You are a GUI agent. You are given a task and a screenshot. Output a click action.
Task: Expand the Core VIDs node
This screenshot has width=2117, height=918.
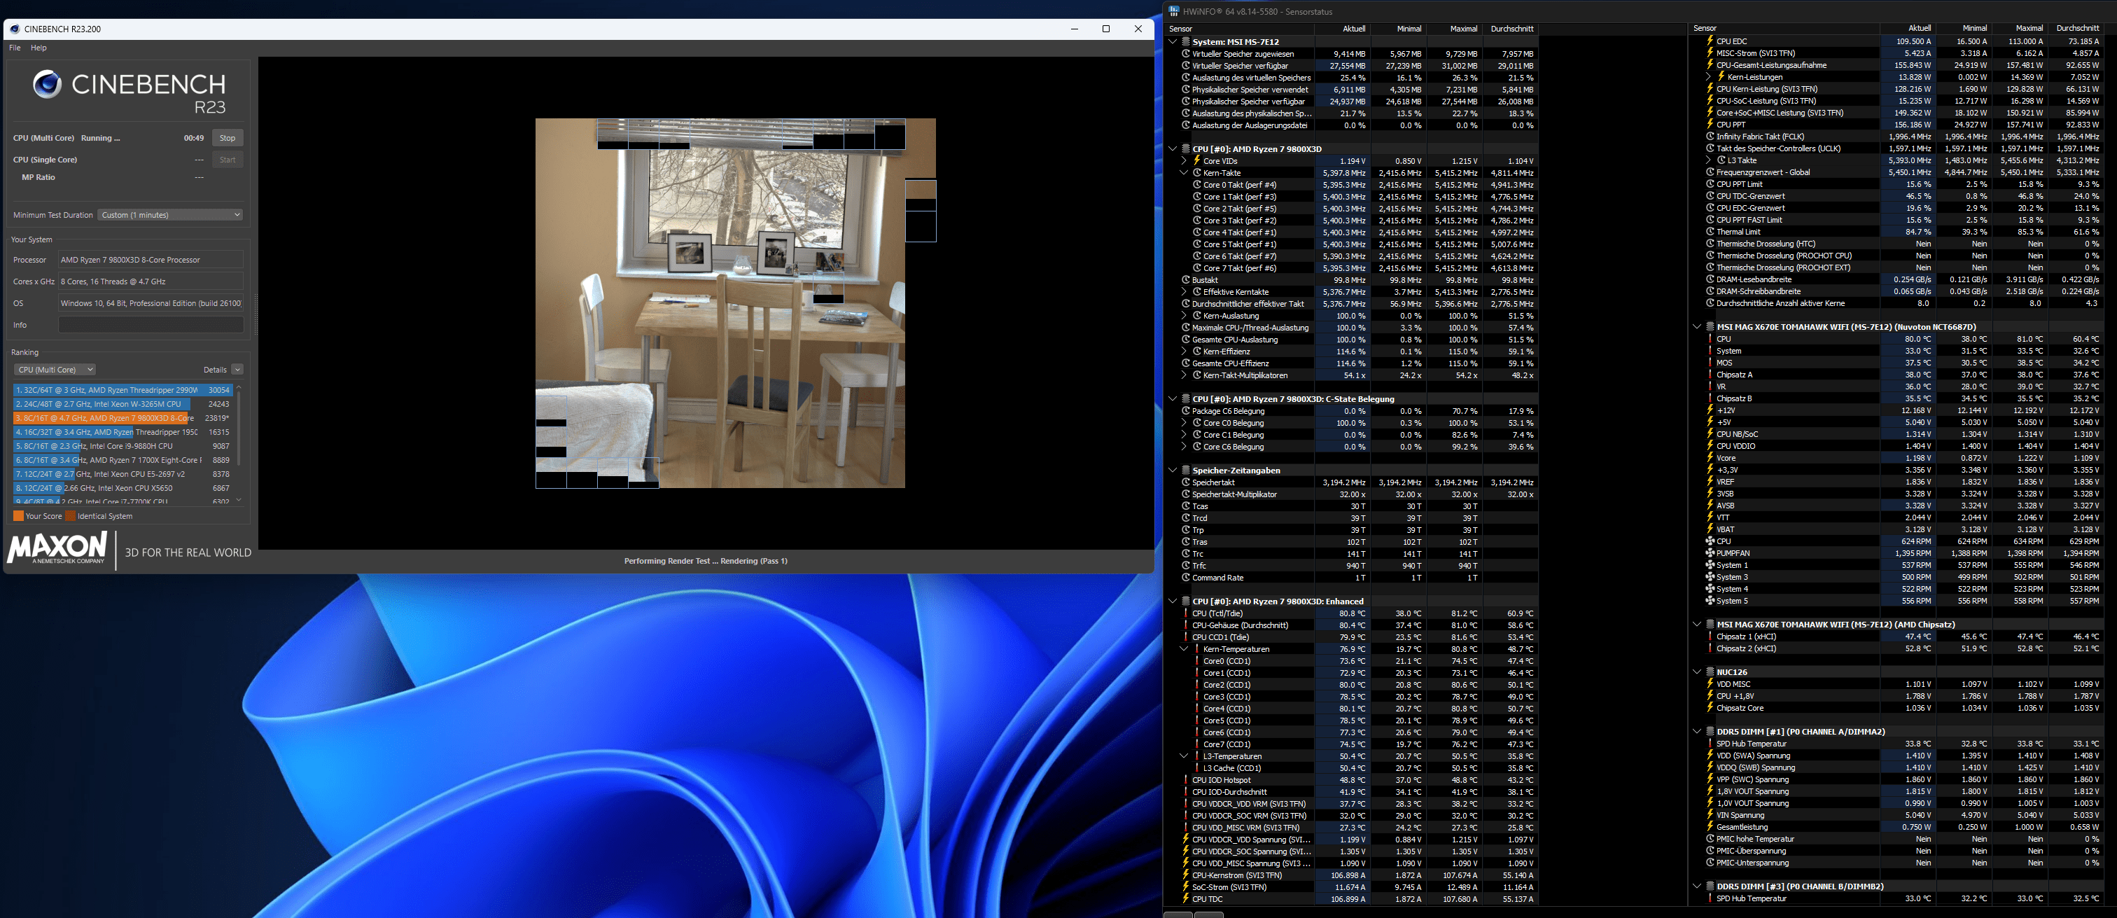(x=1185, y=161)
